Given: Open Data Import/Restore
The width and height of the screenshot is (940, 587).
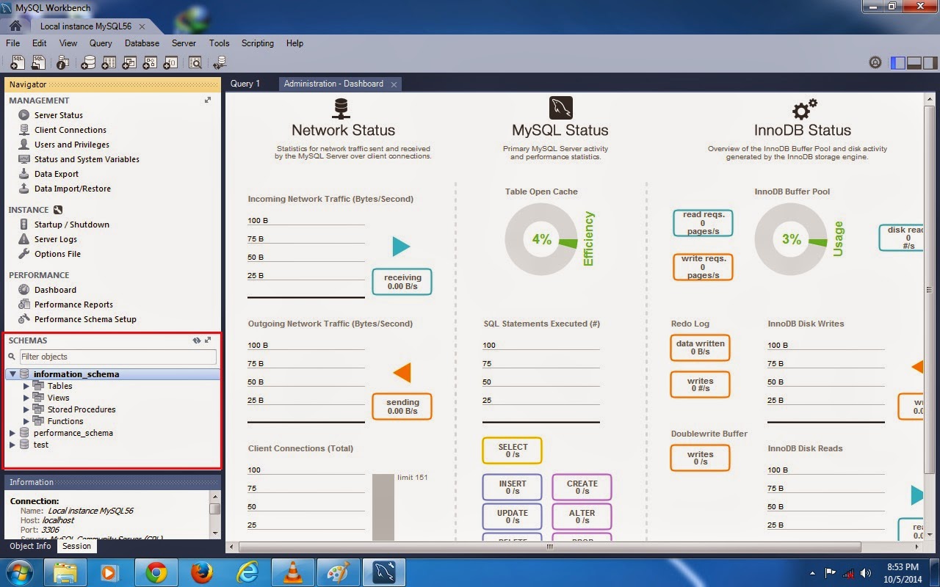Looking at the screenshot, I should [73, 189].
